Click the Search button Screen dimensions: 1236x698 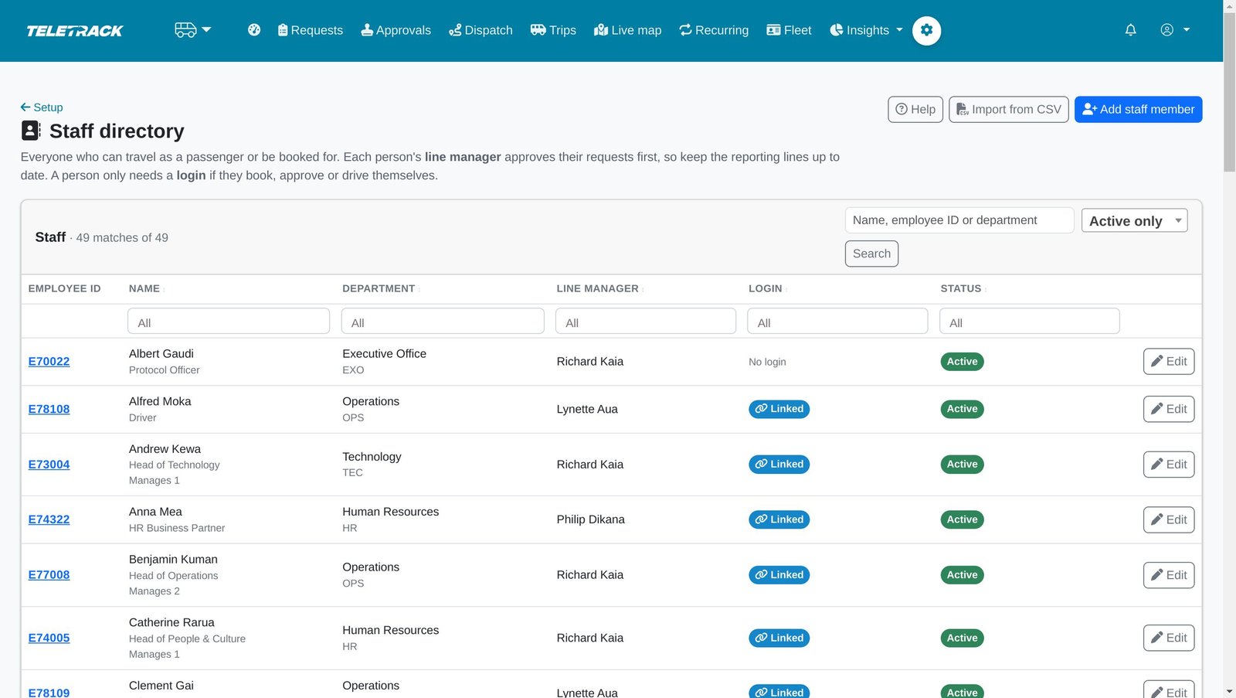click(871, 254)
